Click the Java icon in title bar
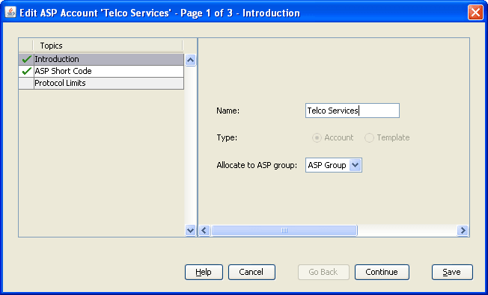Viewport: 488px width, 295px height. click(10, 13)
